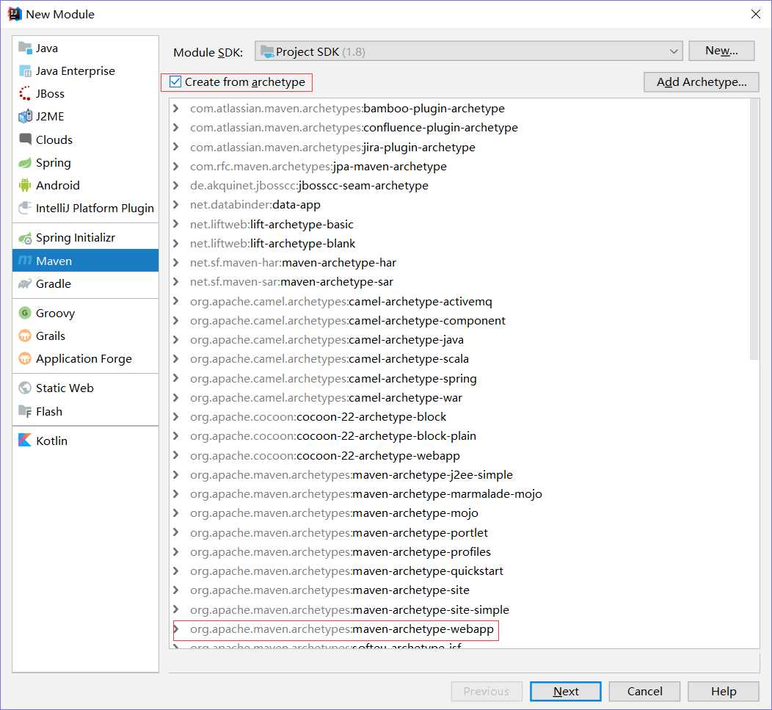Click the IntelliJ logo in title bar
The width and height of the screenshot is (772, 710).
pyautogui.click(x=15, y=14)
